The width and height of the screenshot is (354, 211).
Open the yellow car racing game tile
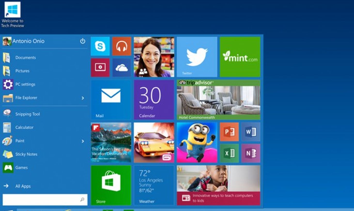(x=154, y=142)
